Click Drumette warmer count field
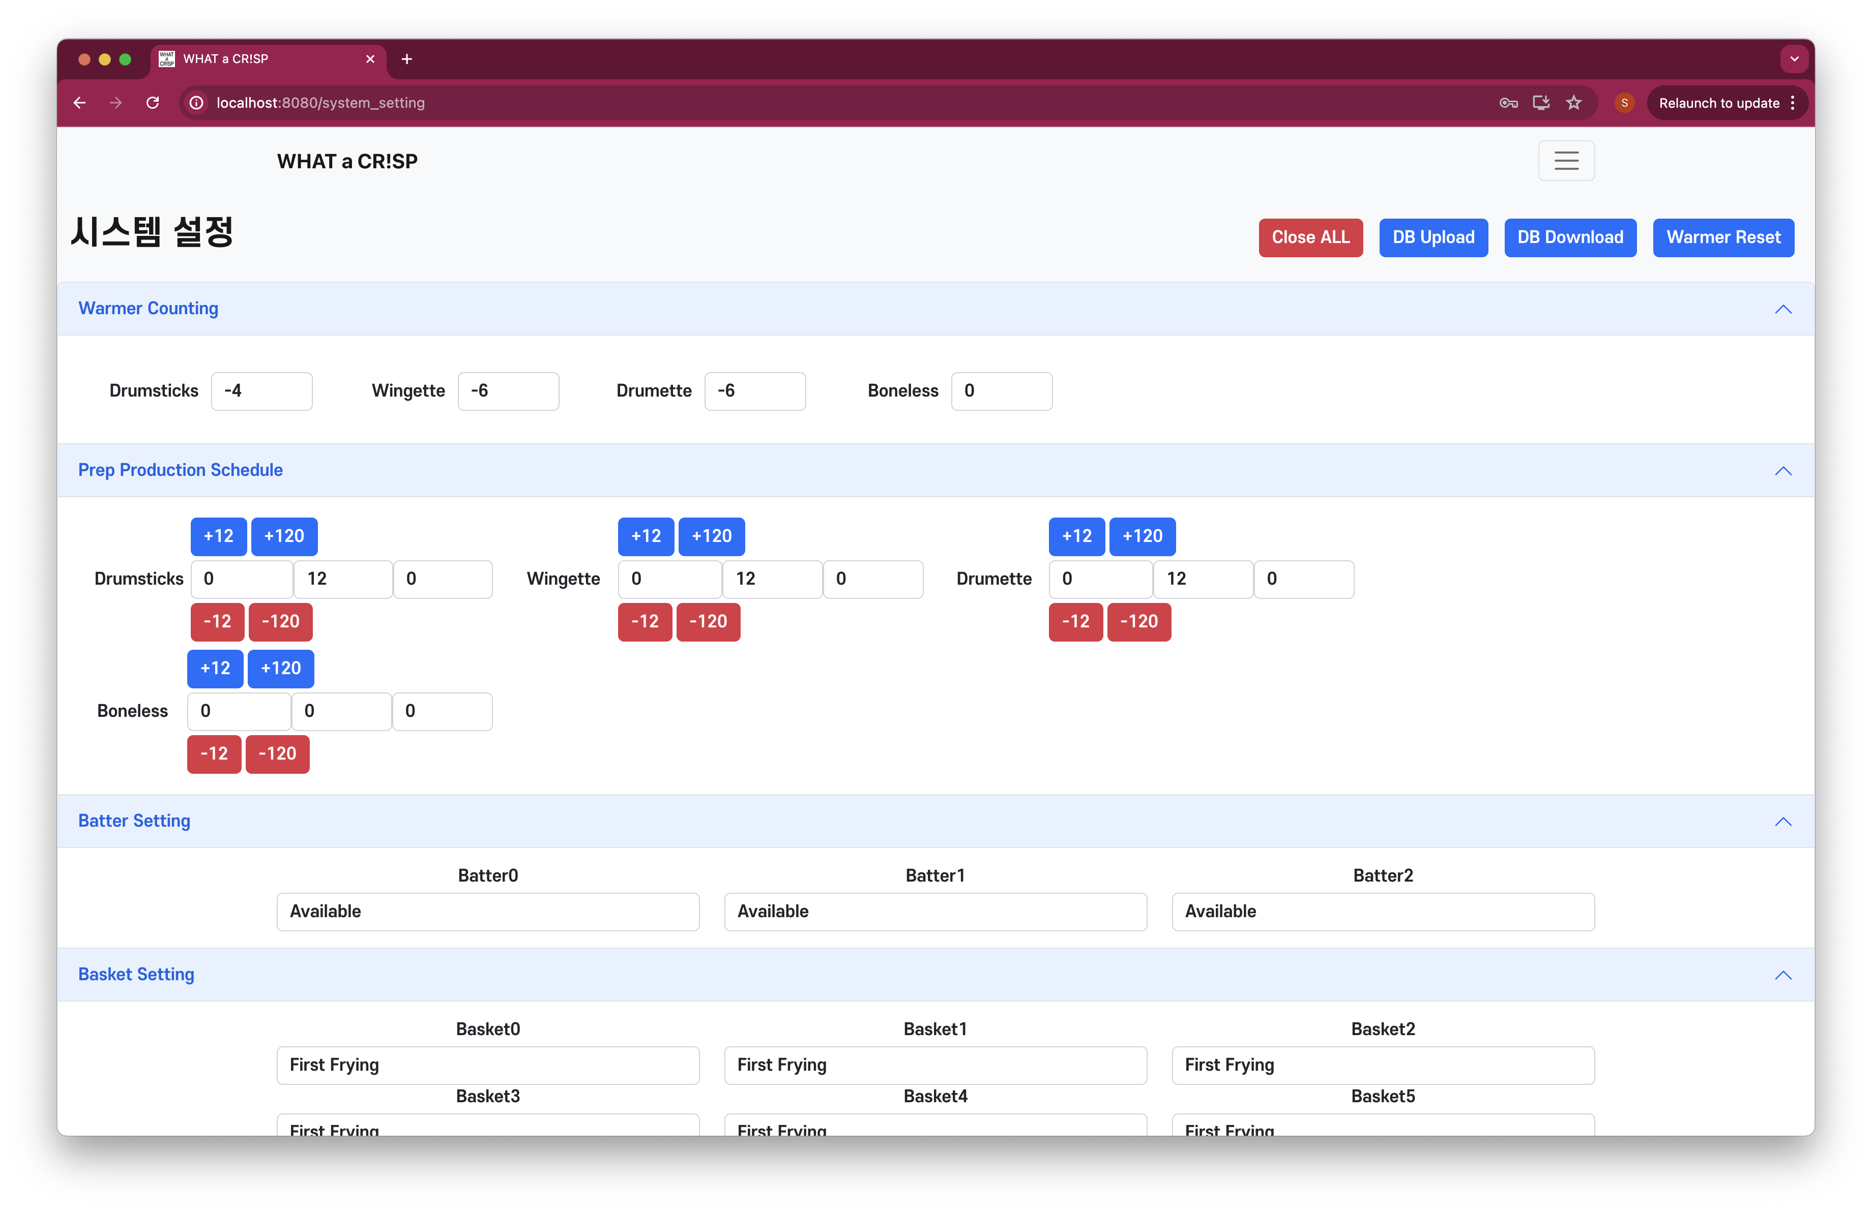Viewport: 1872px width, 1211px height. coord(754,390)
